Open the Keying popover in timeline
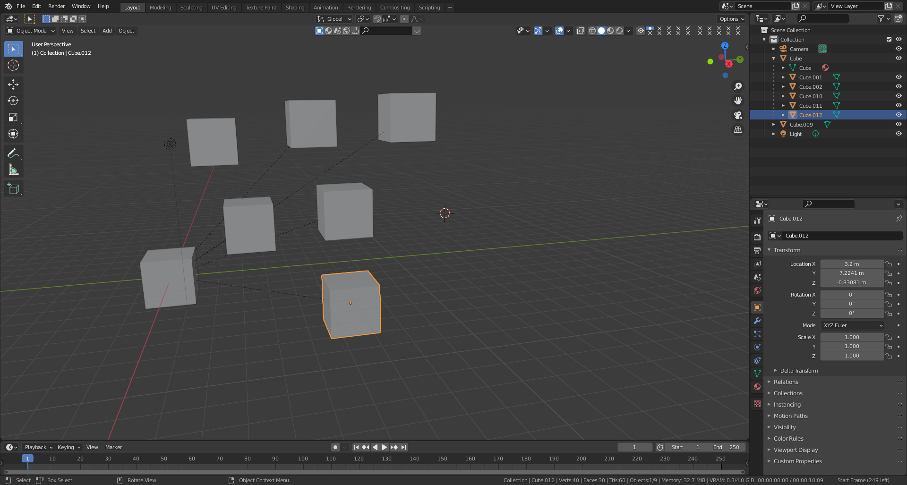The image size is (907, 485). [68, 447]
